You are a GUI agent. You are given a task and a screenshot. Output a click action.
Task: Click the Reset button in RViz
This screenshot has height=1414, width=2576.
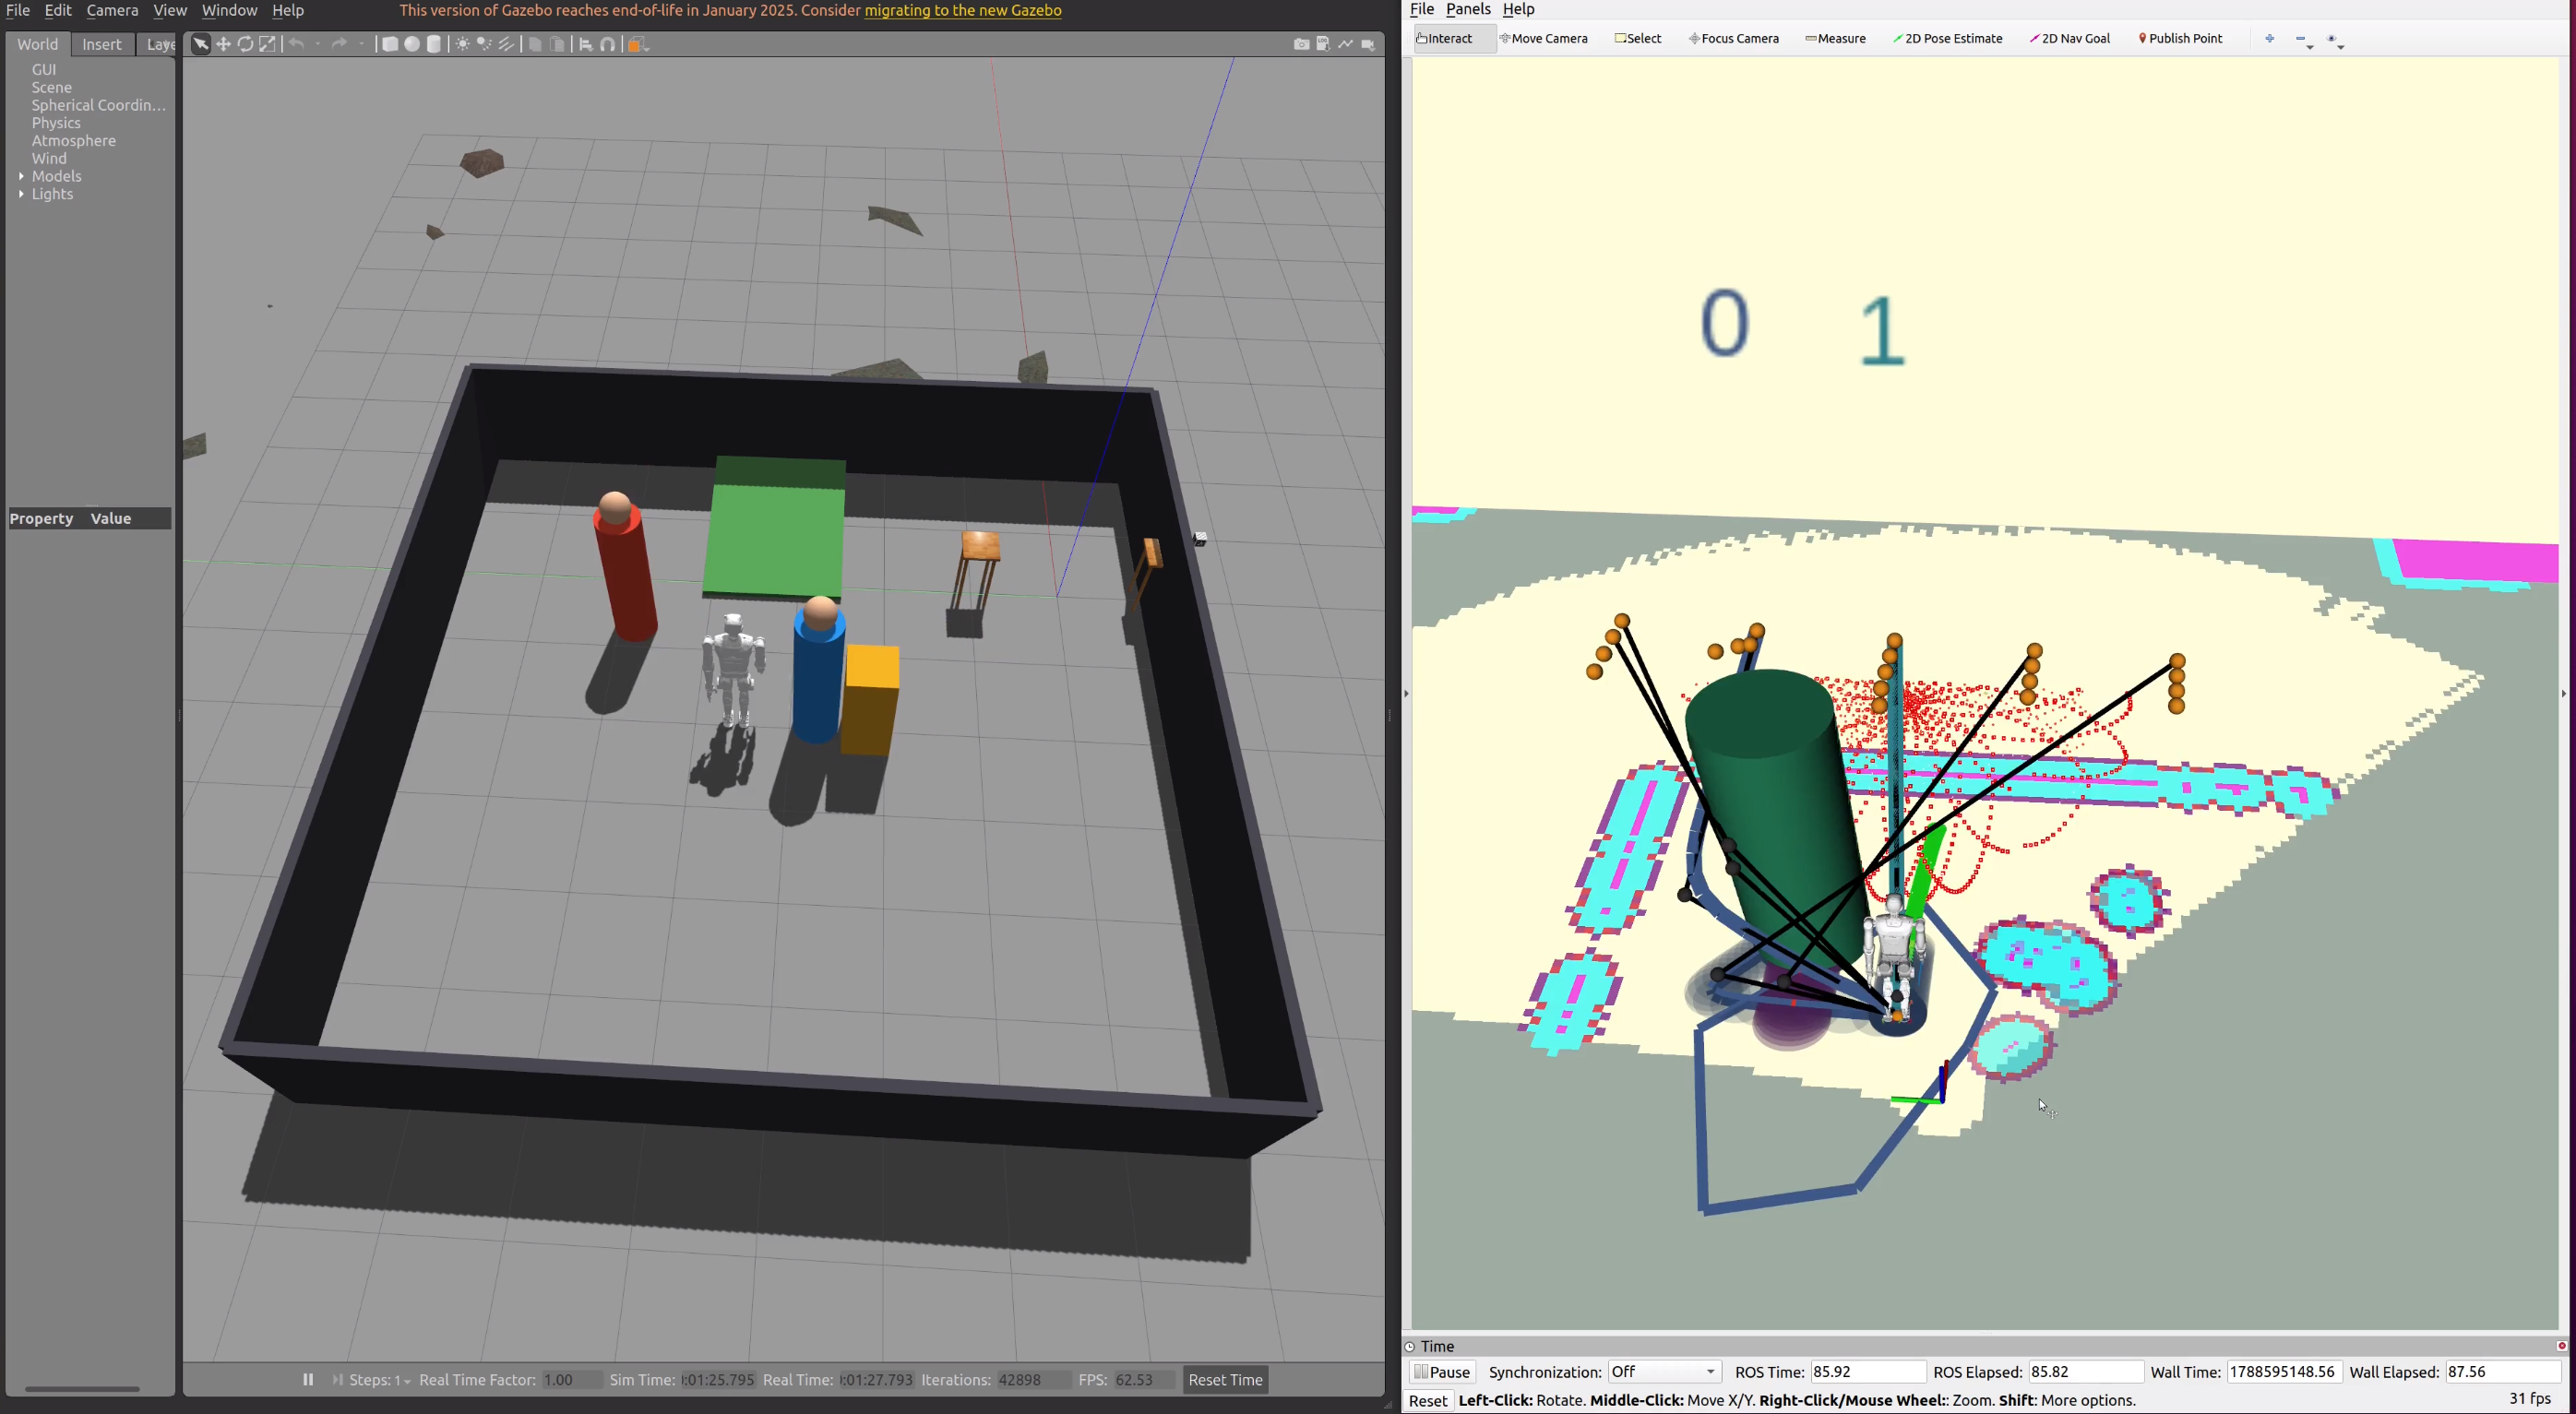(1427, 1400)
